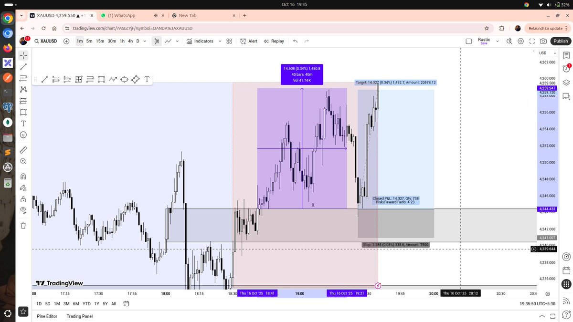573x322 pixels.
Task: Open the chats panel icon
Action: 566,96
